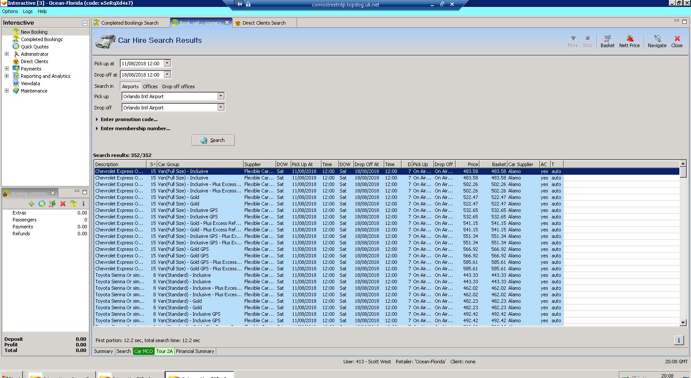The image size is (691, 378).
Task: Click red X delete icon in Booking contents
Action: point(63,204)
